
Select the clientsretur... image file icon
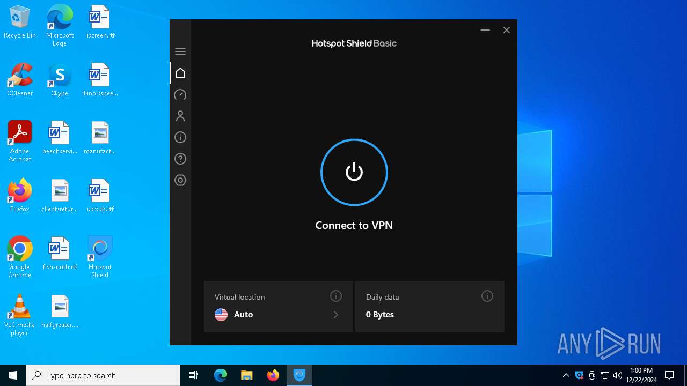(60, 196)
